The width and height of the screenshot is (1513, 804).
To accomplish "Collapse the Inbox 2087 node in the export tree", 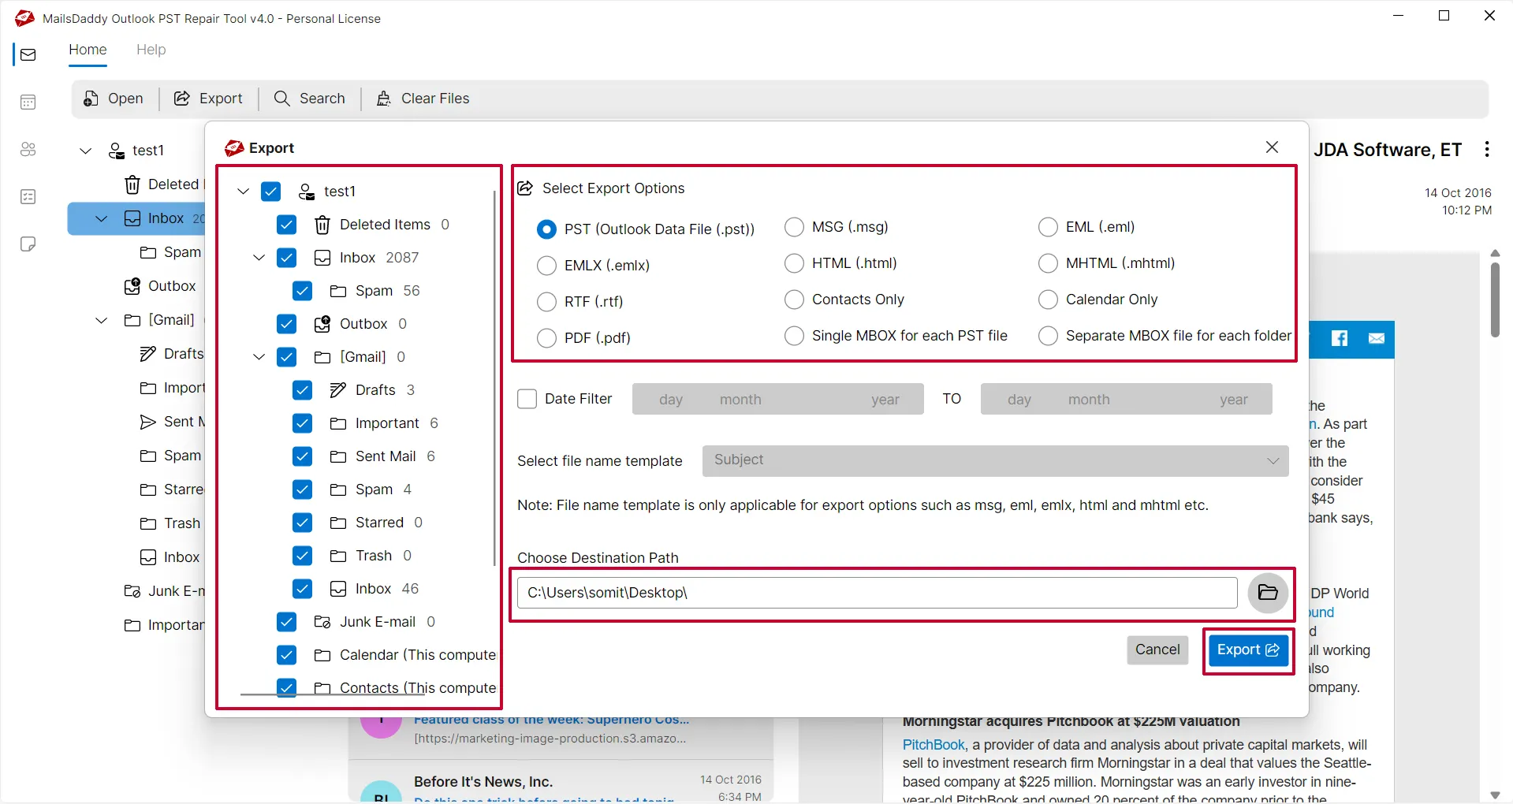I will click(259, 258).
